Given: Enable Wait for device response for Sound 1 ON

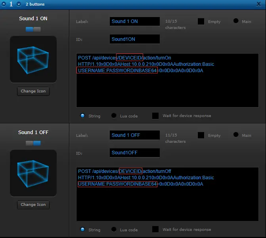Looking at the screenshot, I should point(155,116).
